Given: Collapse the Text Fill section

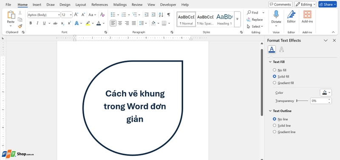Looking at the screenshot, I should tap(270, 62).
